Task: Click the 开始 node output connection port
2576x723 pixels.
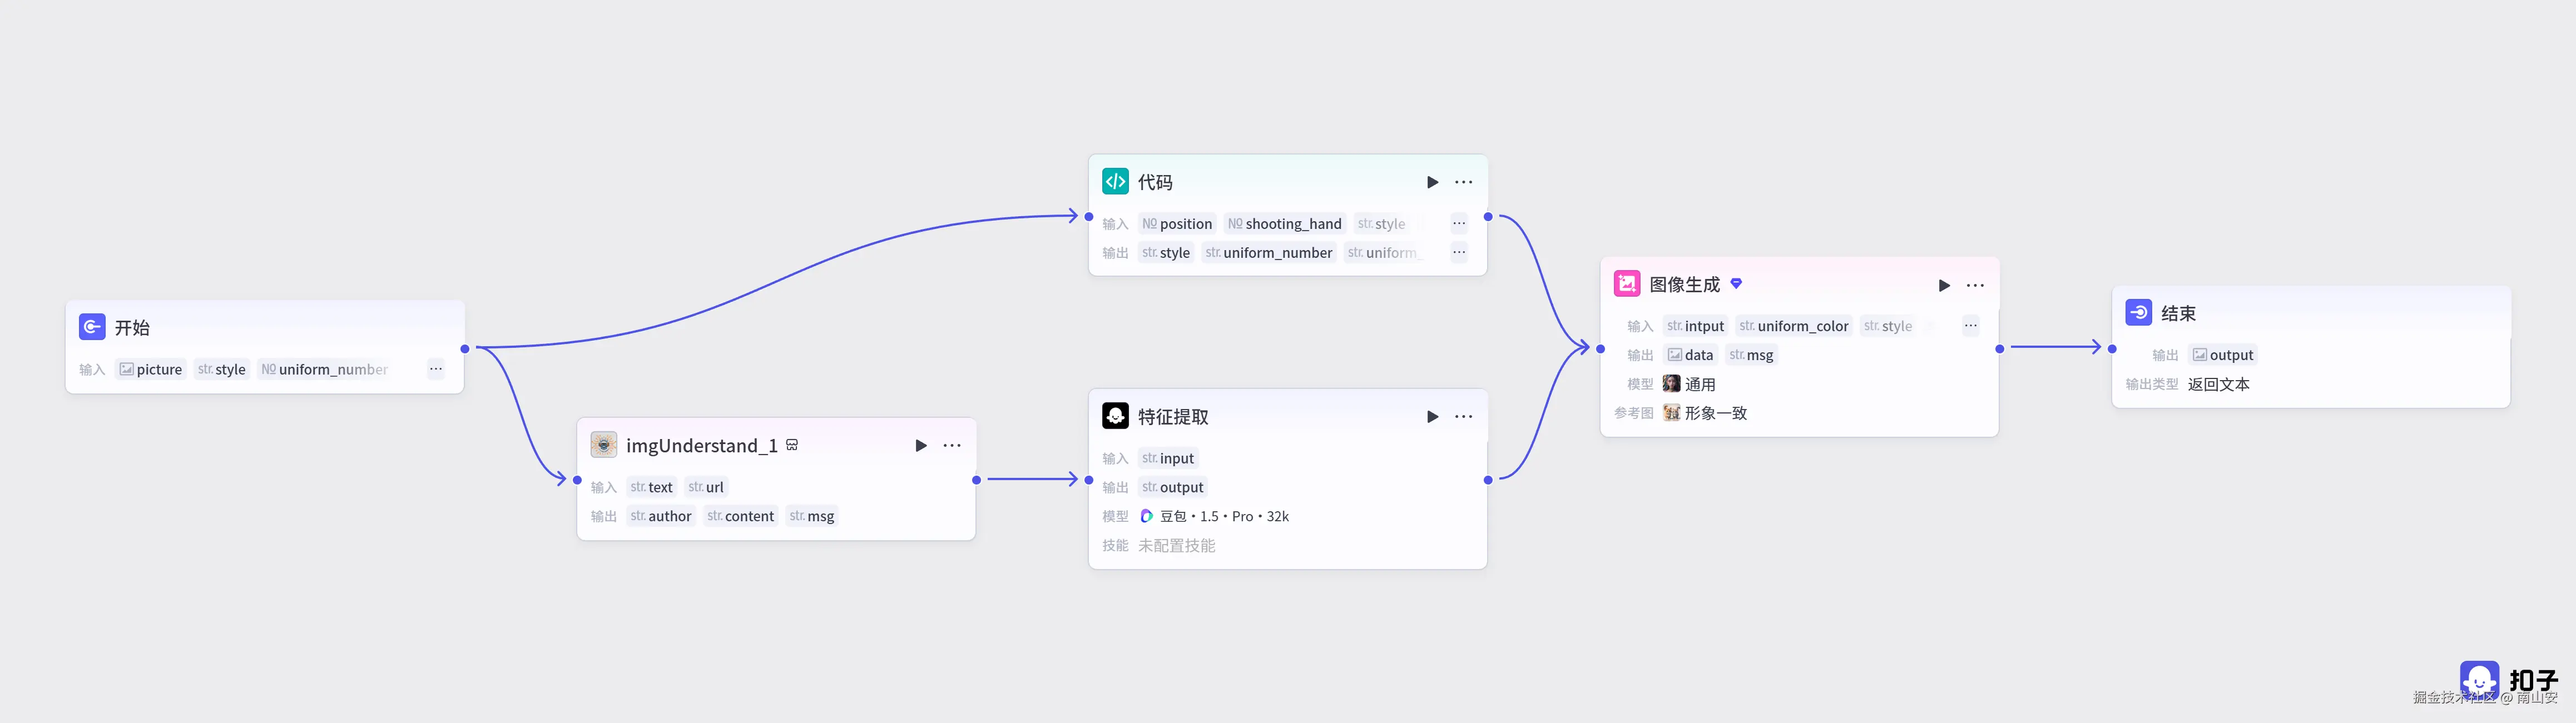Action: tap(465, 348)
